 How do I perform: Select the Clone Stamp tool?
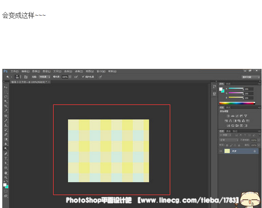pos(6,125)
